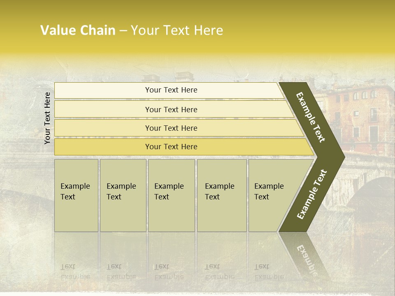Click the vertical rotated "Your Text Here" label
The image size is (395, 296).
click(x=47, y=118)
